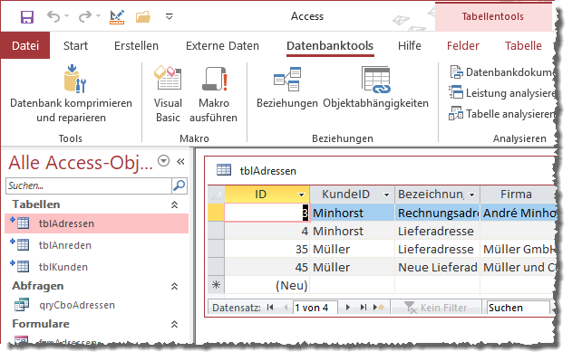Click the new record row selector asterisk
The height and width of the screenshot is (361, 572).
216,284
